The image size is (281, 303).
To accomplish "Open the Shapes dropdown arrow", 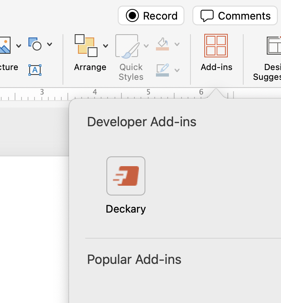I will (50, 44).
